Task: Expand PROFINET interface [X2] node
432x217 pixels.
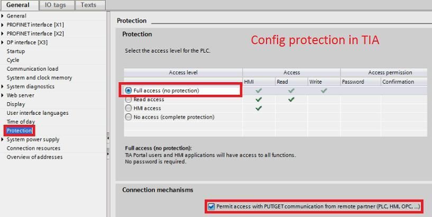Action: click(3, 34)
